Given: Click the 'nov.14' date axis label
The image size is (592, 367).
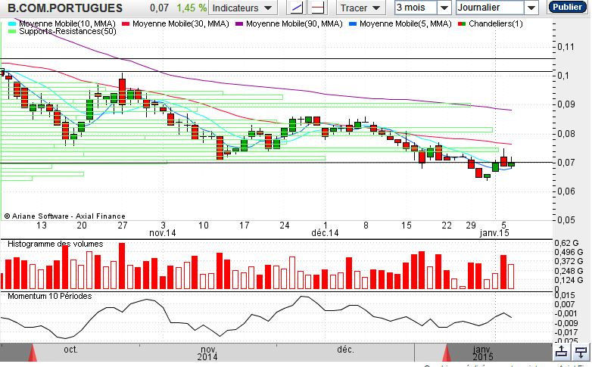Looking at the screenshot, I should pyautogui.click(x=163, y=233).
